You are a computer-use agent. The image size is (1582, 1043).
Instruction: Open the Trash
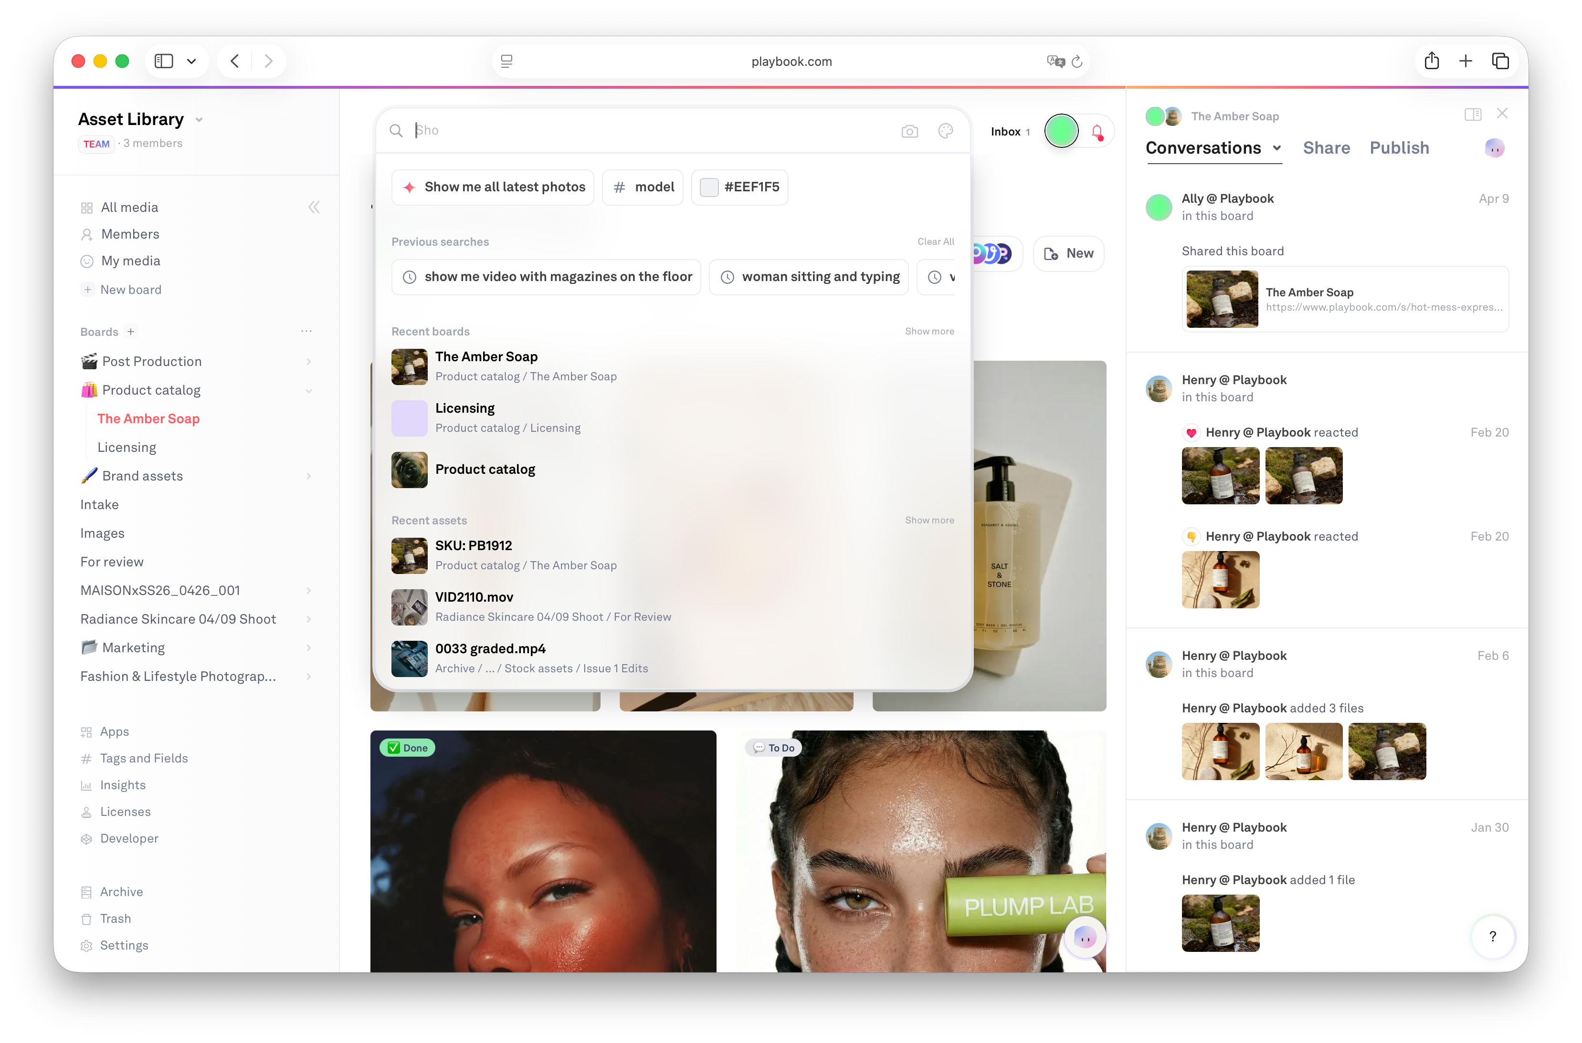tap(115, 918)
